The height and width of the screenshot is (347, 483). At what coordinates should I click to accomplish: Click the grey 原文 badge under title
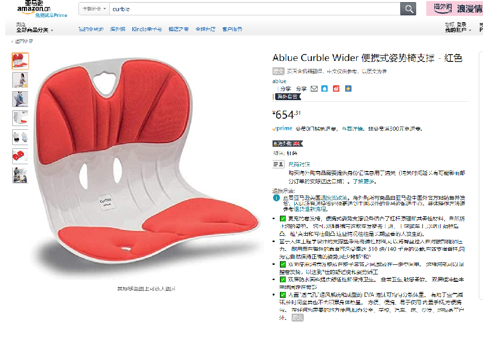[278, 72]
